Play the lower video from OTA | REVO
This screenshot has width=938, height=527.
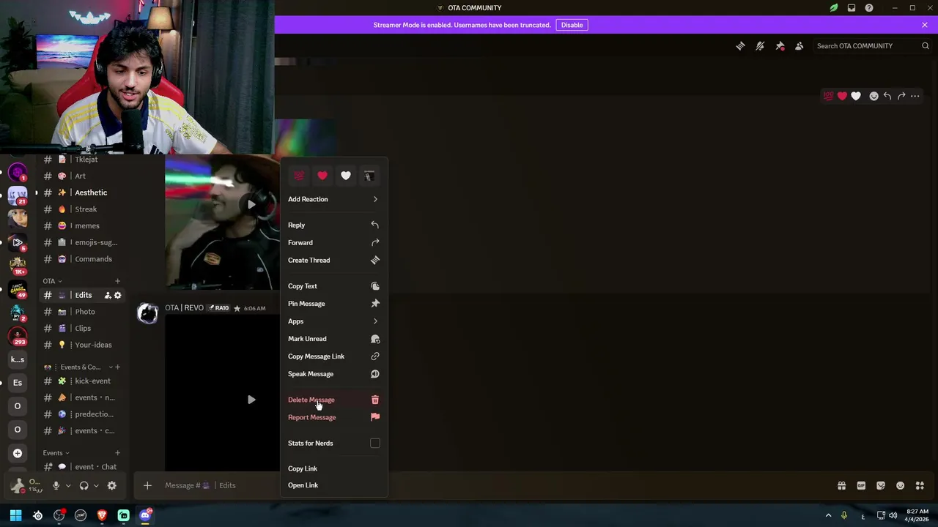pyautogui.click(x=251, y=400)
